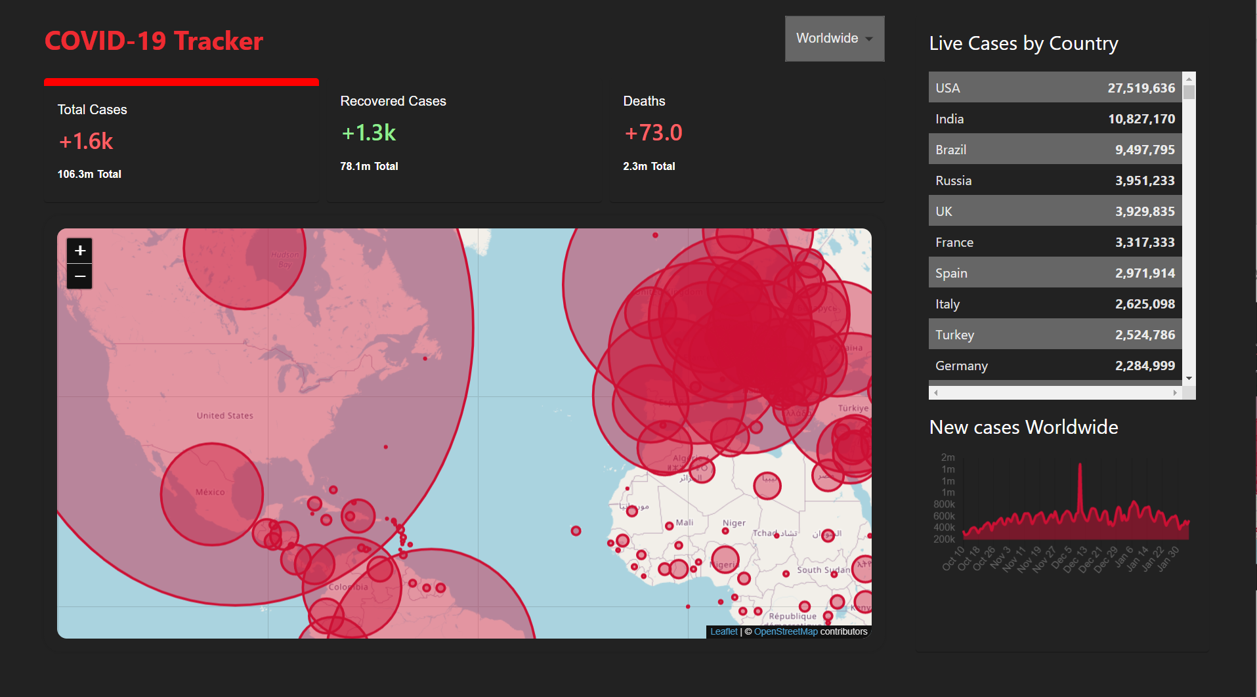The width and height of the screenshot is (1257, 697).
Task: Click the Germany row in country table
Action: coord(1055,365)
